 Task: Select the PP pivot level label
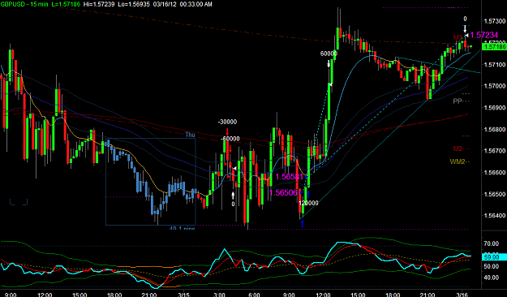coord(458,101)
